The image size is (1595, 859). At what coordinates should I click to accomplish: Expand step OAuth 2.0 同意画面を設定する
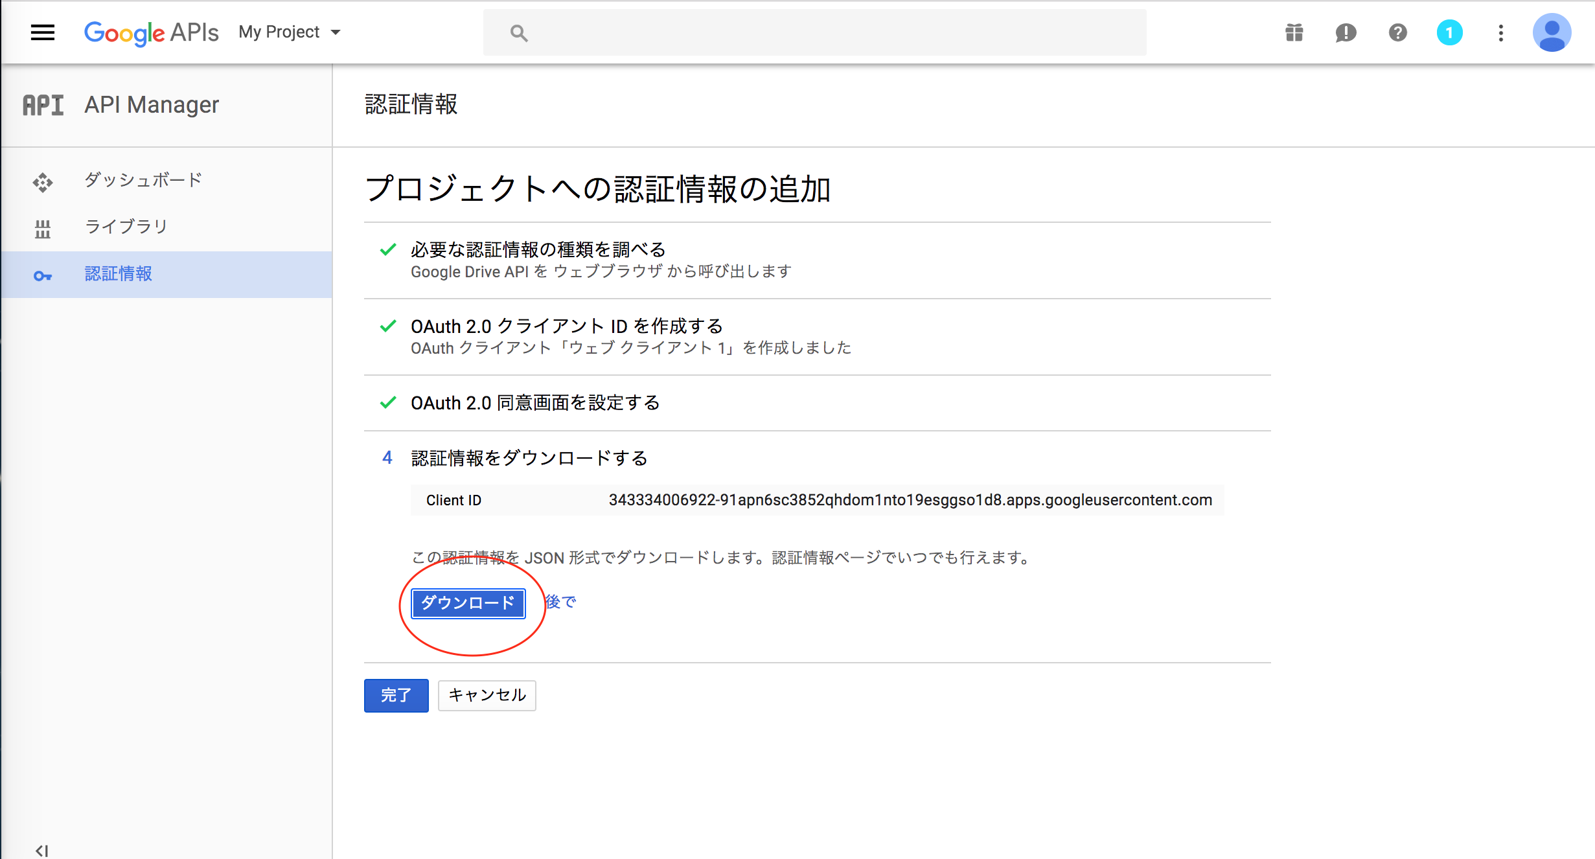535,403
